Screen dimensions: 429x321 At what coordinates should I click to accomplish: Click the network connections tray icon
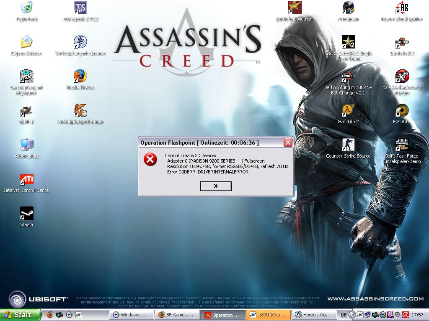[368, 315]
